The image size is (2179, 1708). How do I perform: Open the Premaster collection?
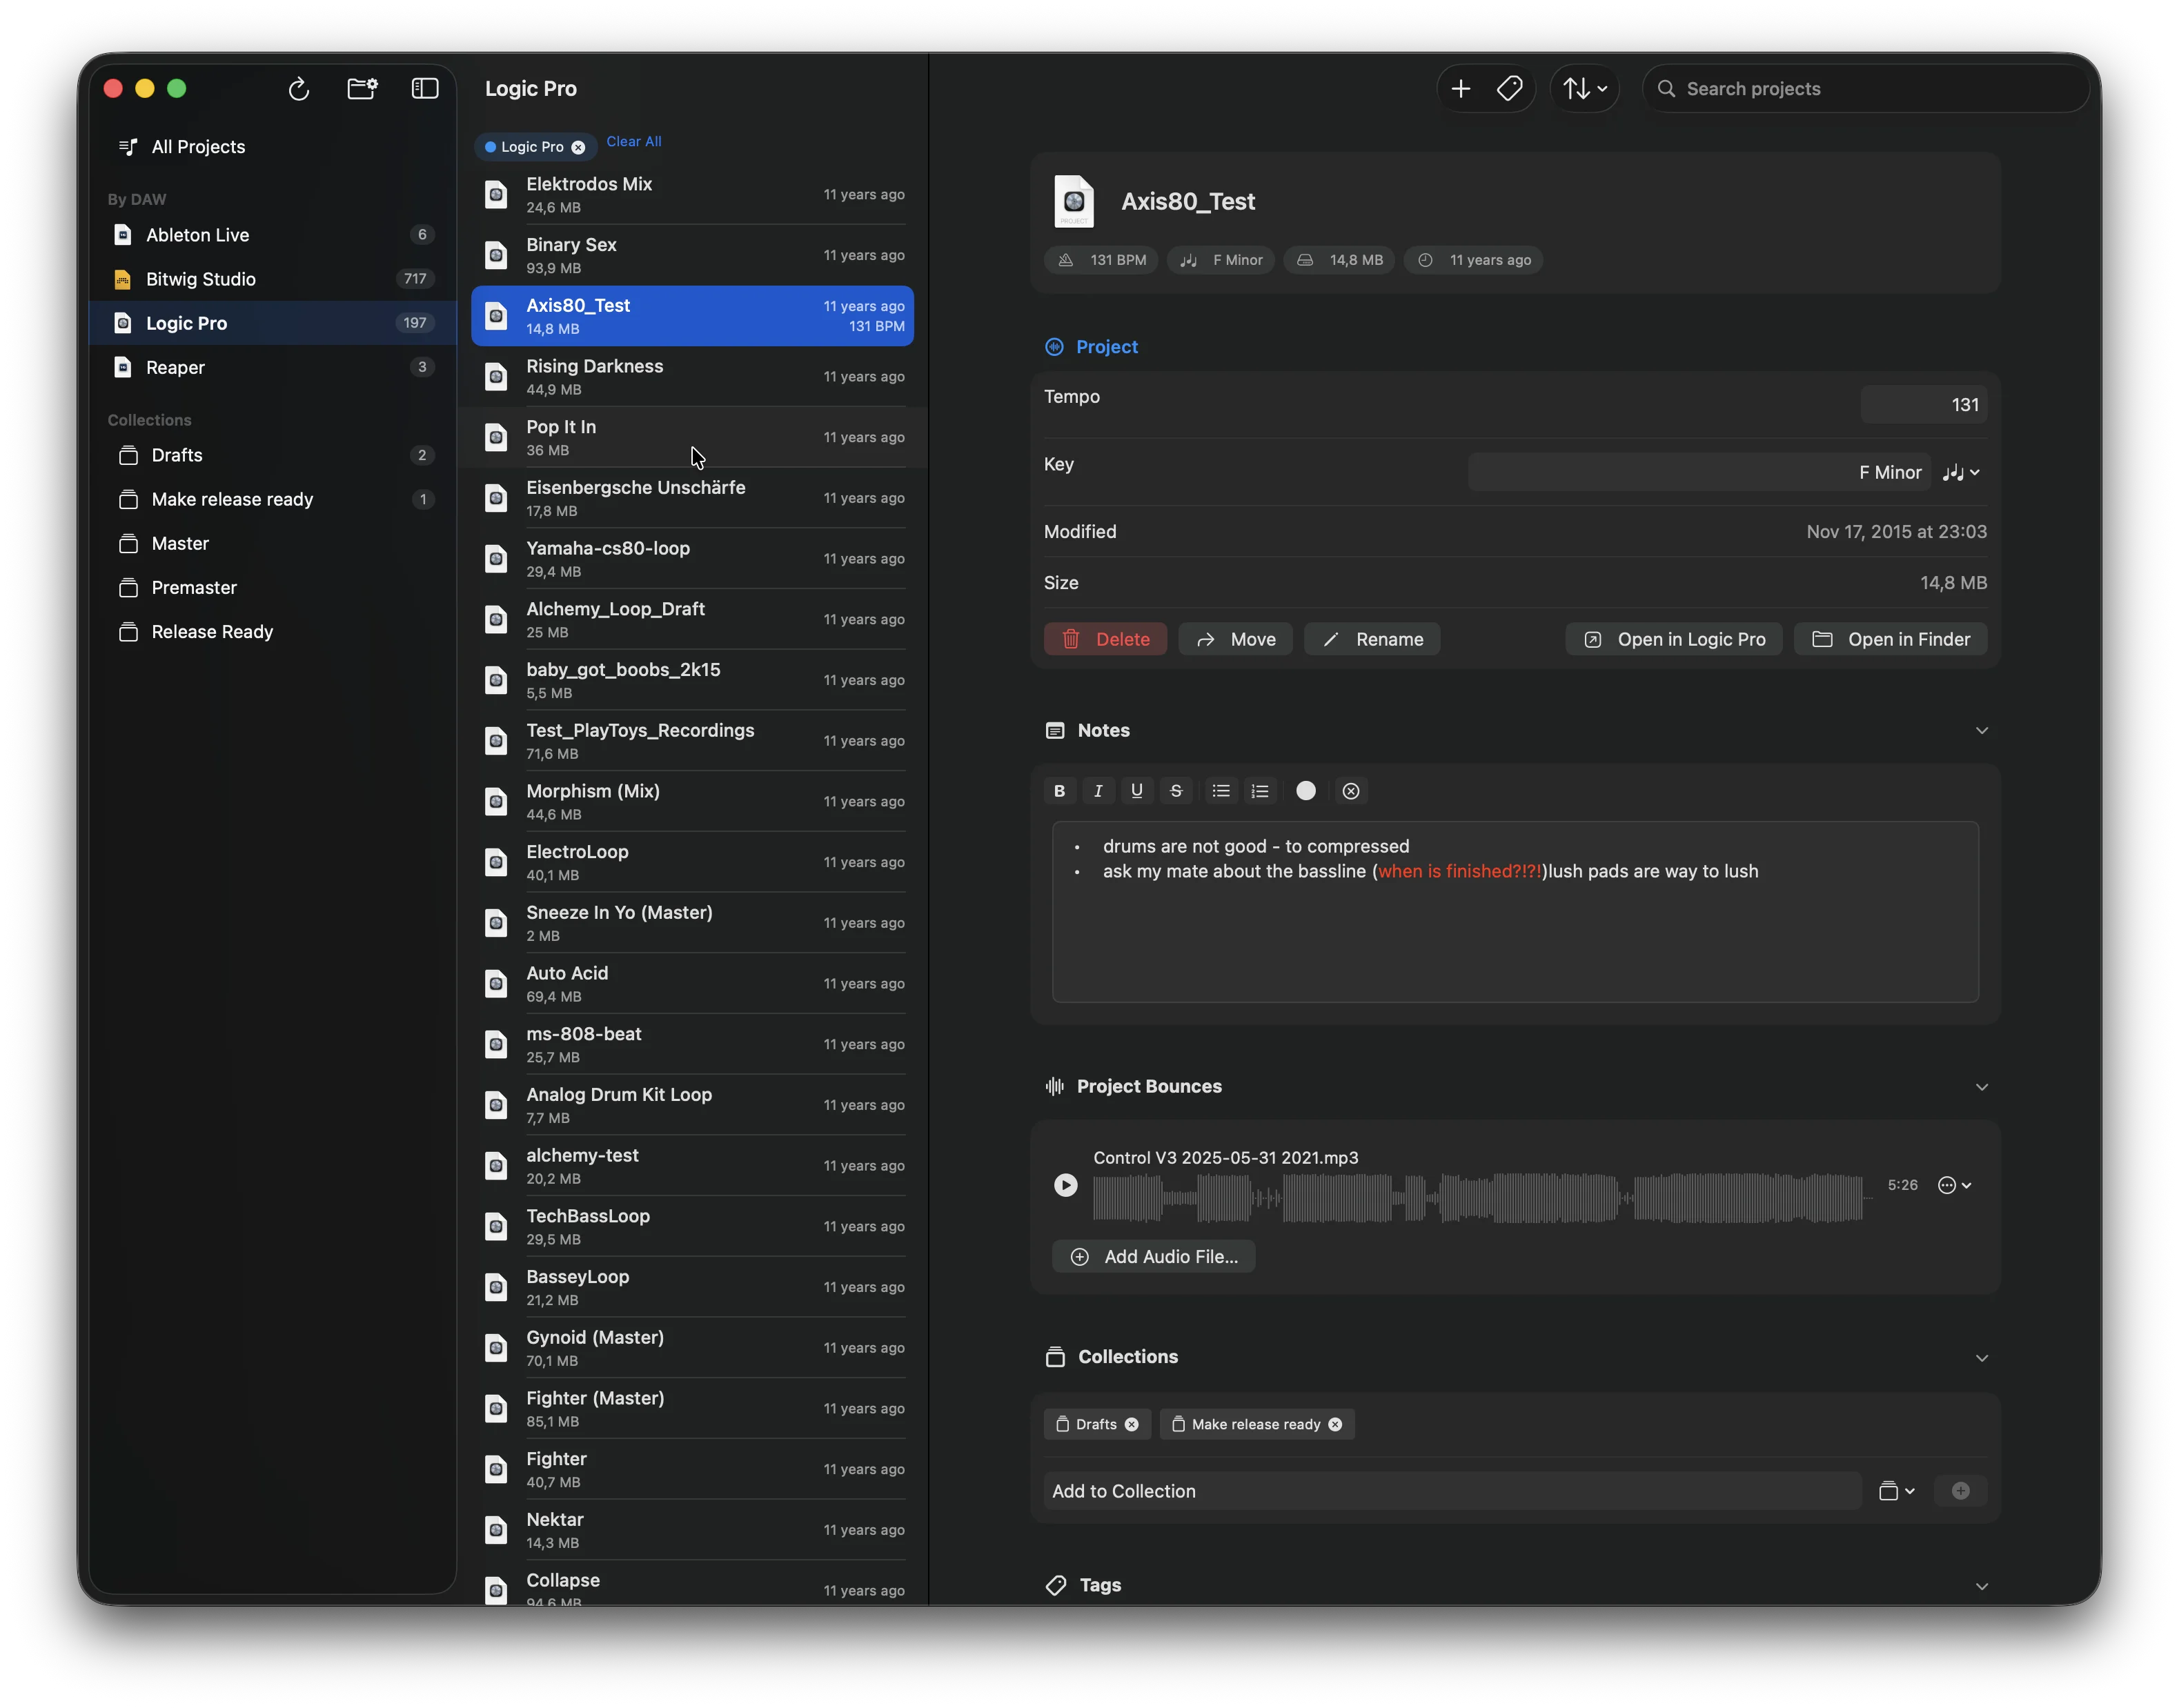pos(272,587)
